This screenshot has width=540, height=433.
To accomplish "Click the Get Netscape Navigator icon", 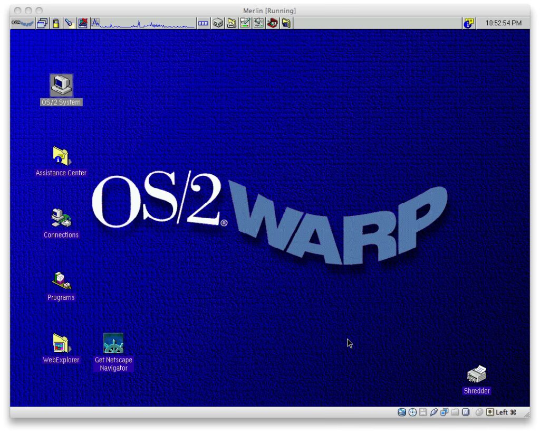I will click(113, 344).
